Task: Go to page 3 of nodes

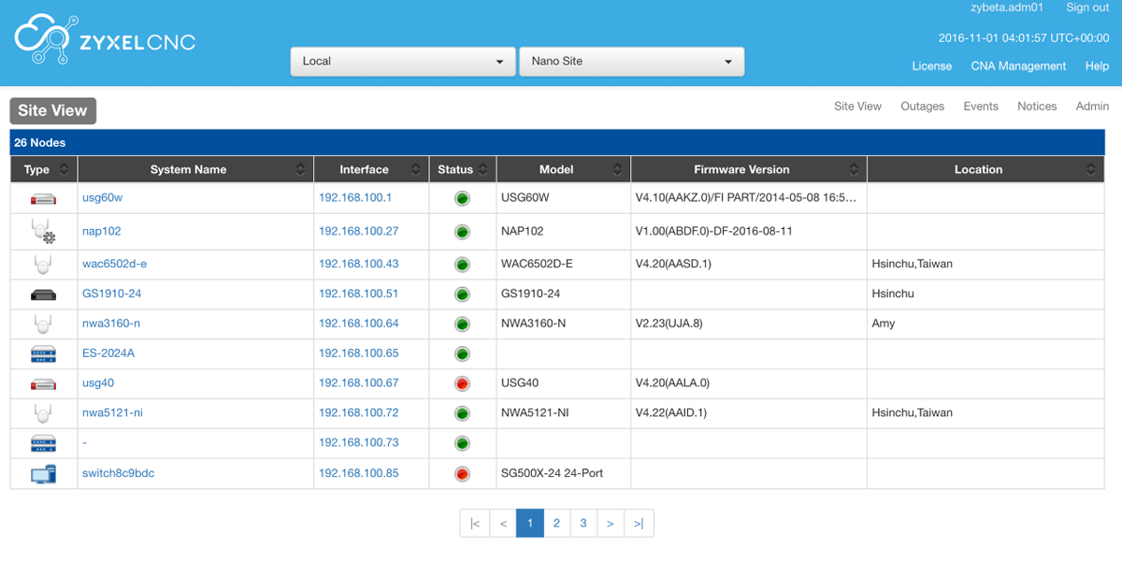Action: point(583,524)
